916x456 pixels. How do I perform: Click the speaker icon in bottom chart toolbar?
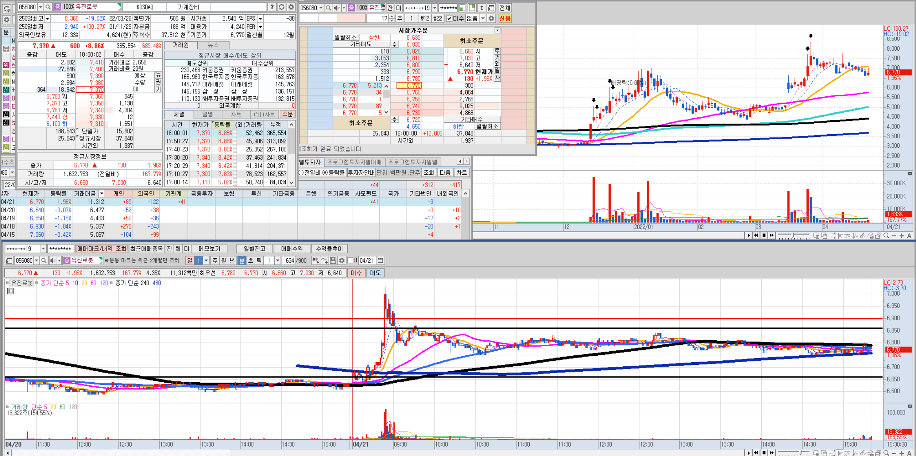[53, 260]
